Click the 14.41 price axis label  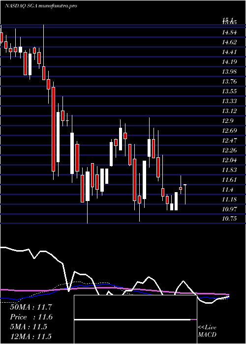pyautogui.click(x=229, y=52)
